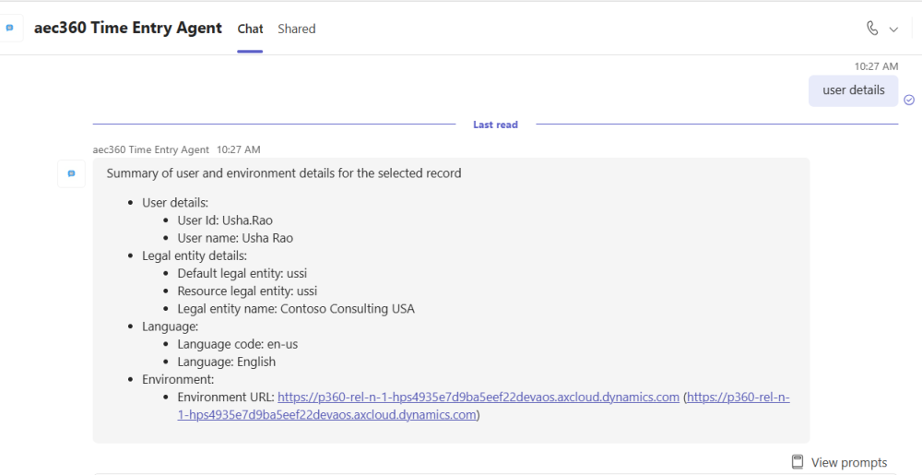The height and width of the screenshot is (475, 922).
Task: Click the aec360 Time Entry Agent header title
Action: 128,28
